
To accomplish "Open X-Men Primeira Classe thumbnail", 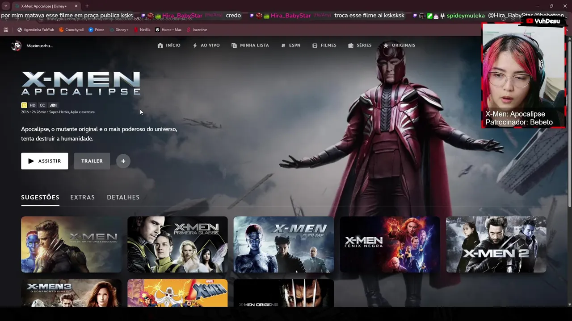I will [x=177, y=244].
